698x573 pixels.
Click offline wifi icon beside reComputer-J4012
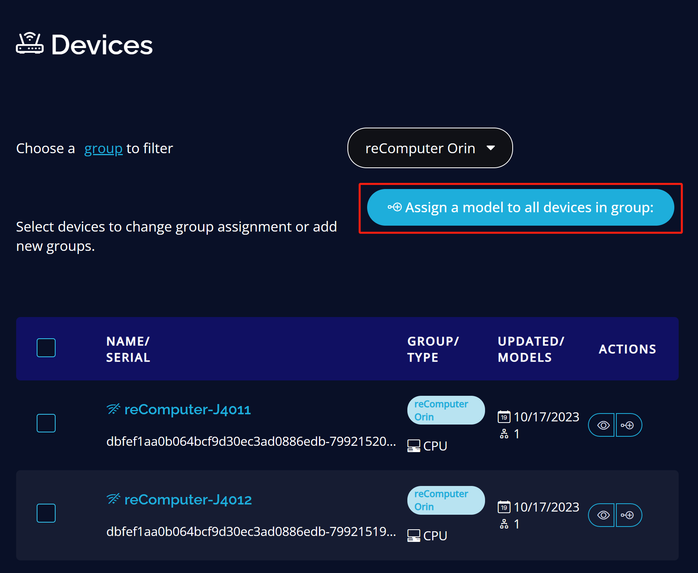click(113, 499)
